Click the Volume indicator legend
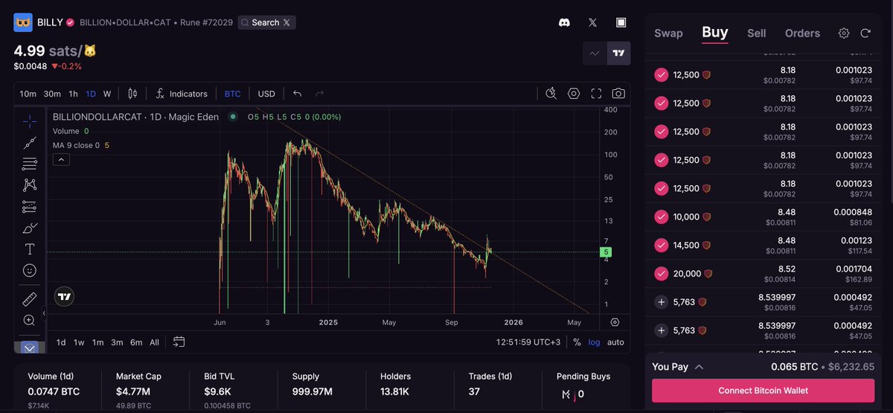Viewport: 893px width, 413px height. (x=71, y=131)
